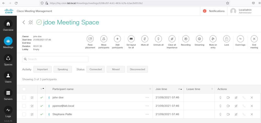261x123 pixels.
Task: Click the Cisco logo
Action: click(8, 11)
